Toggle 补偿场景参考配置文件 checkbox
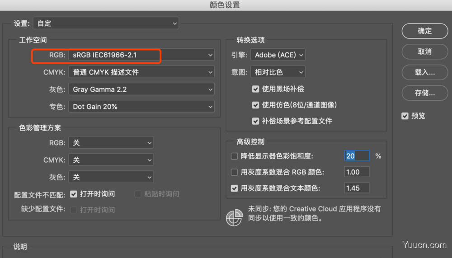Viewport: 452px width, 258px height. click(x=255, y=121)
